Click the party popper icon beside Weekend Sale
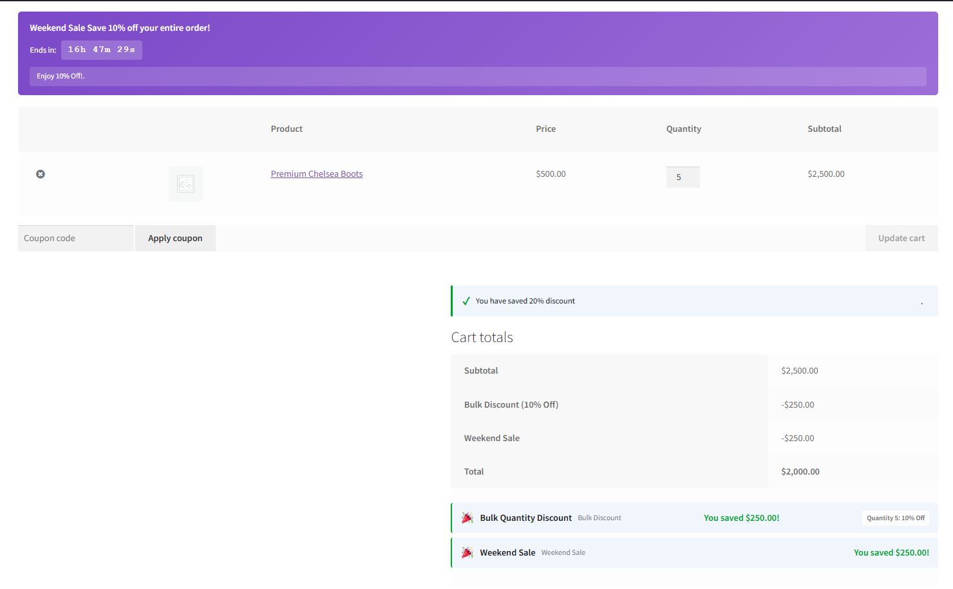Viewport: 953px width, 589px height. click(467, 552)
